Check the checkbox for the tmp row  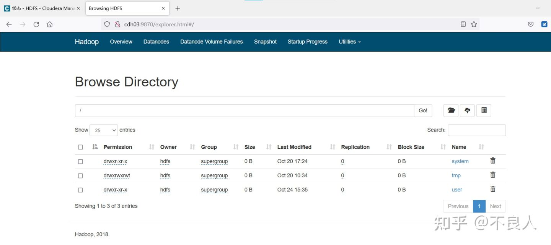click(80, 176)
